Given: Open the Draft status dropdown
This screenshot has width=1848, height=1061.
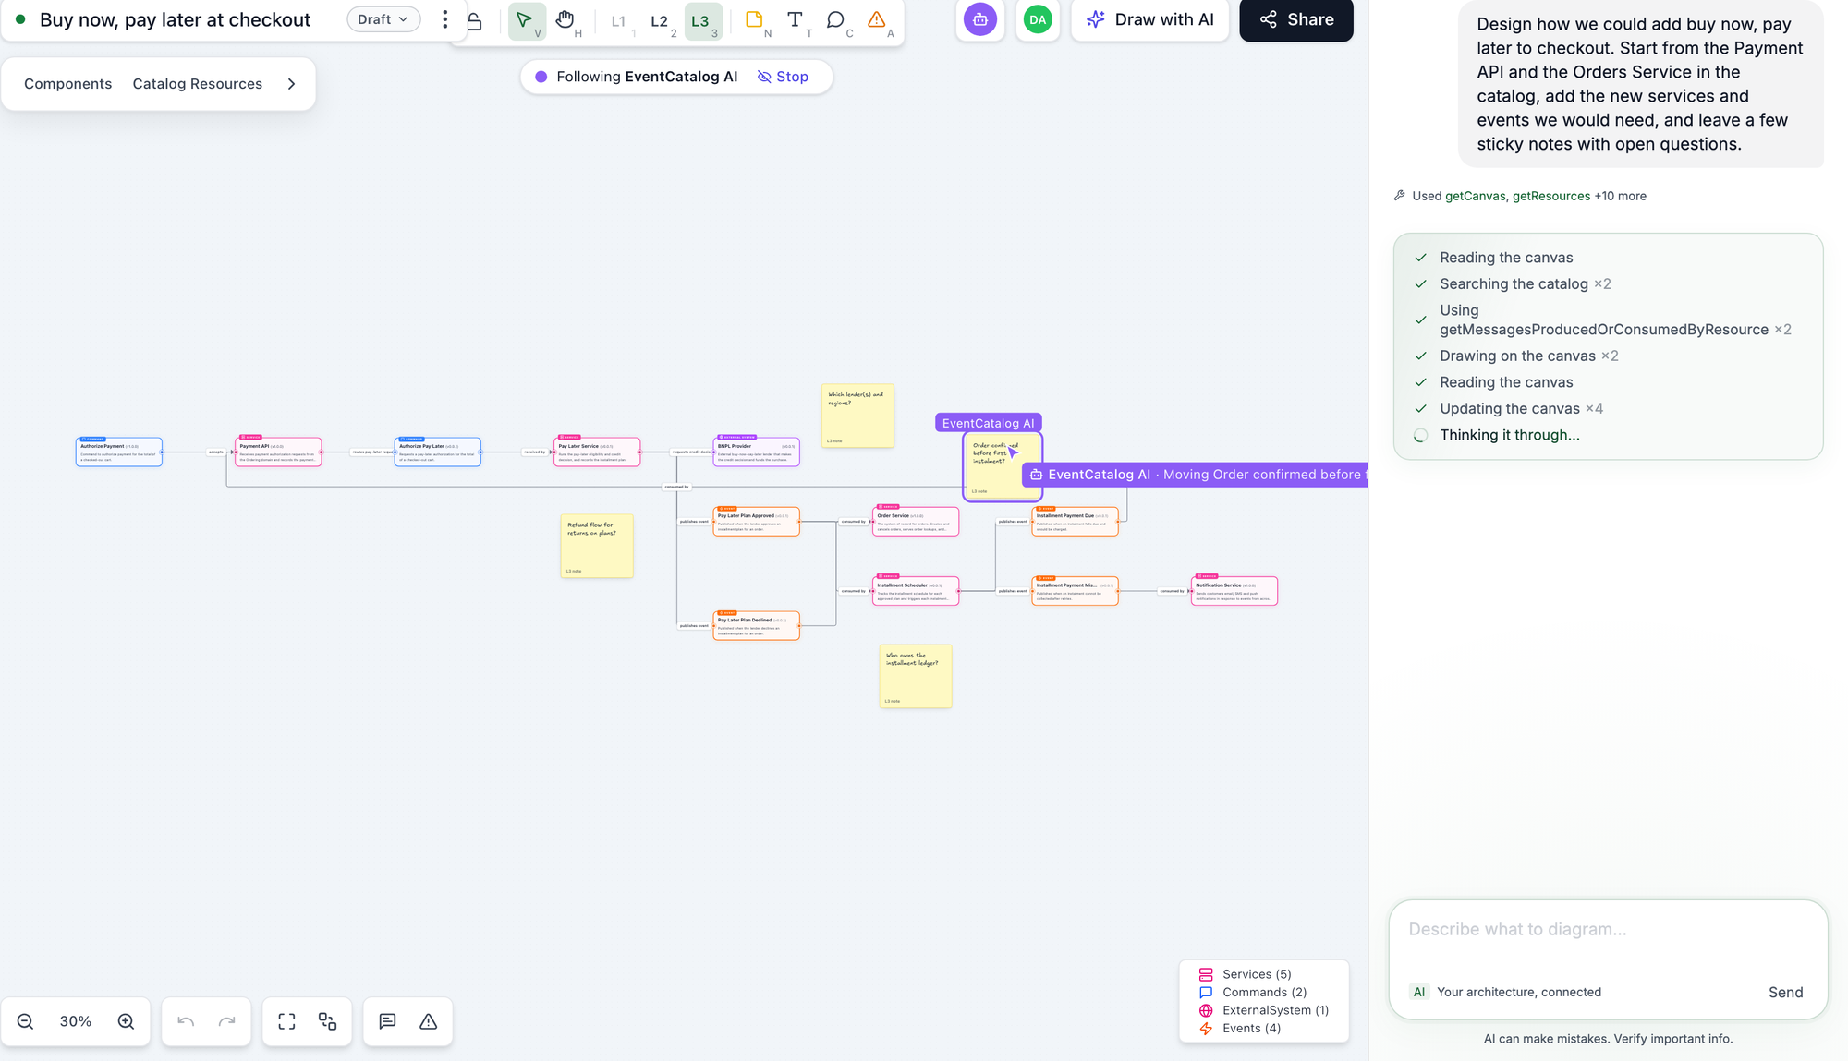Looking at the screenshot, I should 383,19.
